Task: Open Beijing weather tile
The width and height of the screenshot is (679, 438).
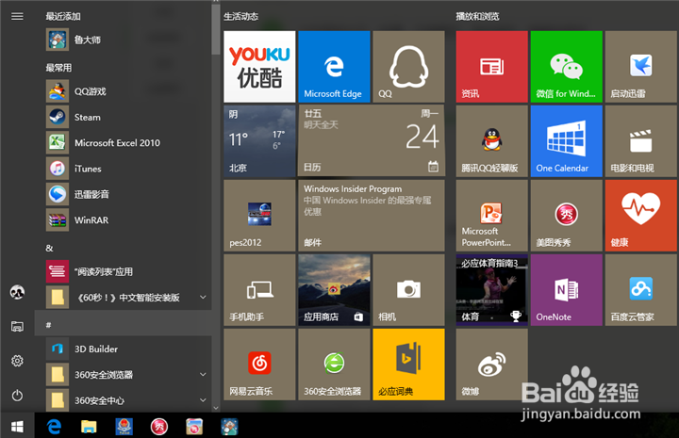Action: click(259, 141)
